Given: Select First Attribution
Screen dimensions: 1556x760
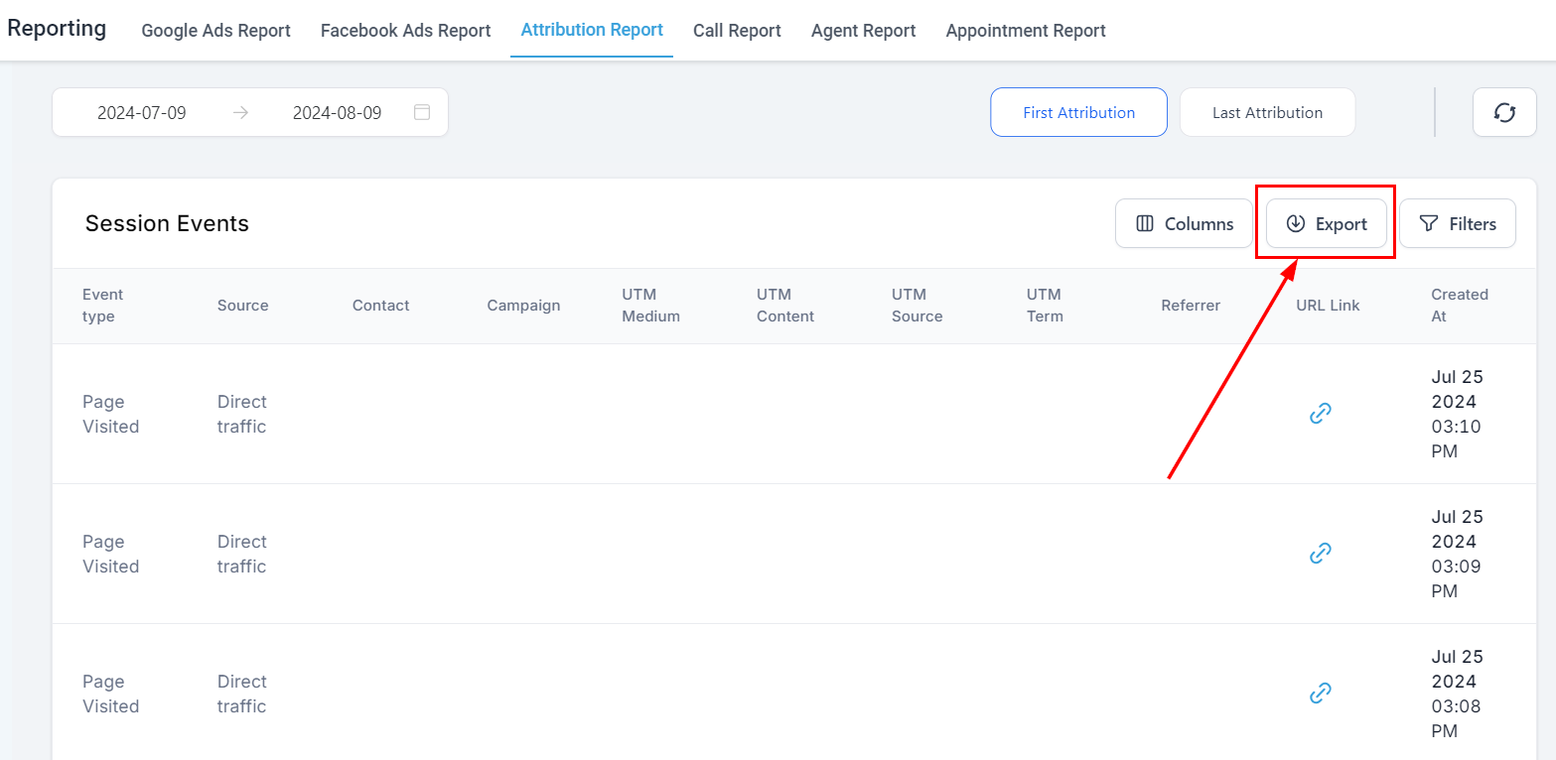Looking at the screenshot, I should coord(1078,112).
